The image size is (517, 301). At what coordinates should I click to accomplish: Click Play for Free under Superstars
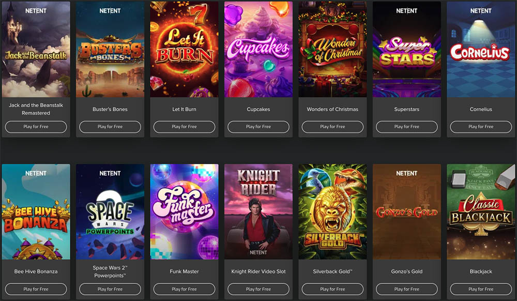pyautogui.click(x=407, y=127)
